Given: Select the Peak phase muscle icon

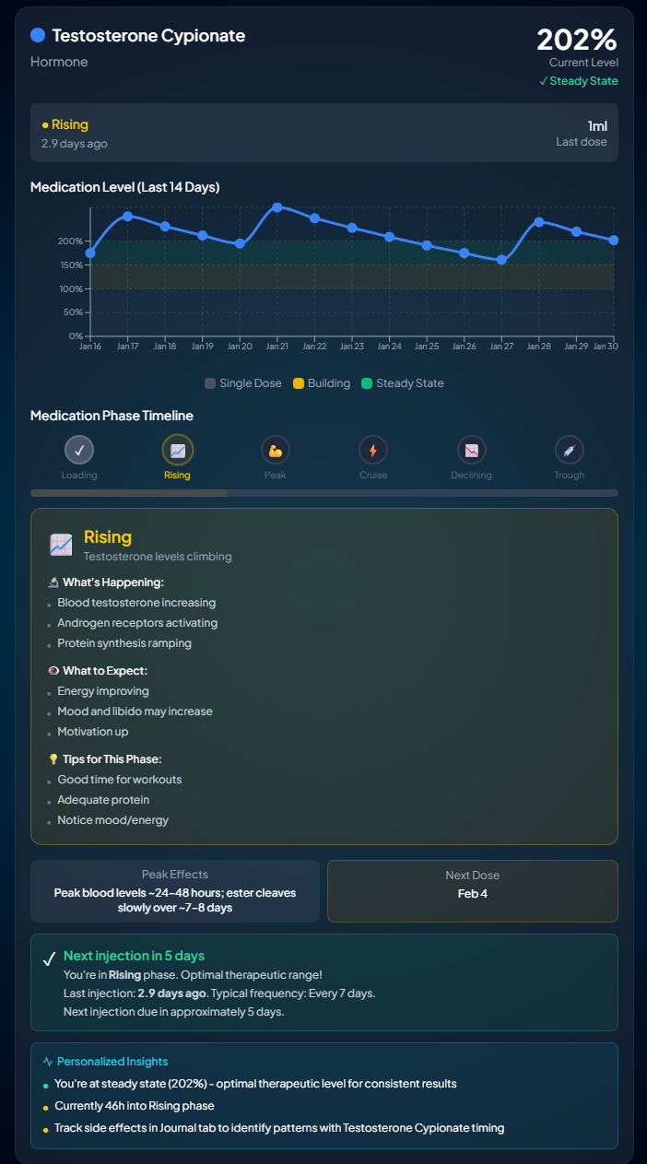Looking at the screenshot, I should pyautogui.click(x=275, y=450).
